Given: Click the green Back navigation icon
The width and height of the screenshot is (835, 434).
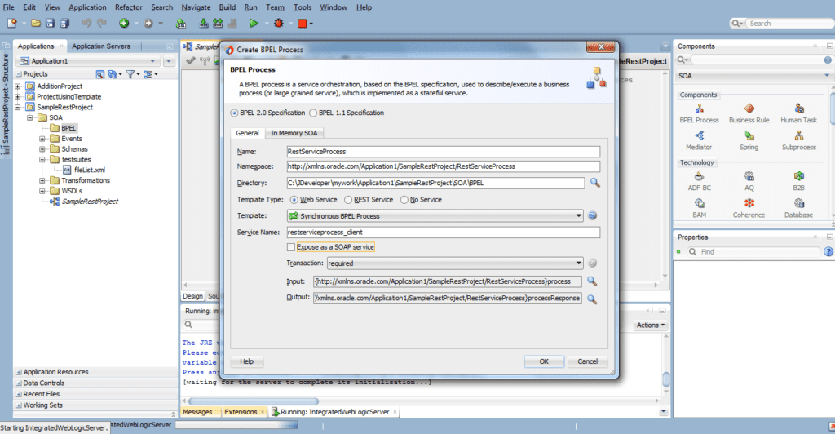Looking at the screenshot, I should point(124,23).
